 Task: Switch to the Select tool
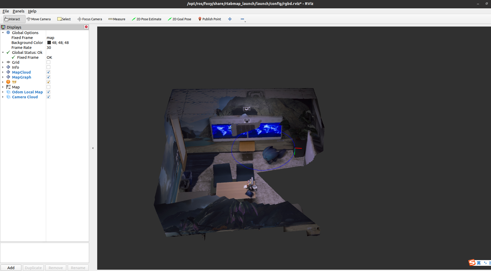click(x=64, y=19)
